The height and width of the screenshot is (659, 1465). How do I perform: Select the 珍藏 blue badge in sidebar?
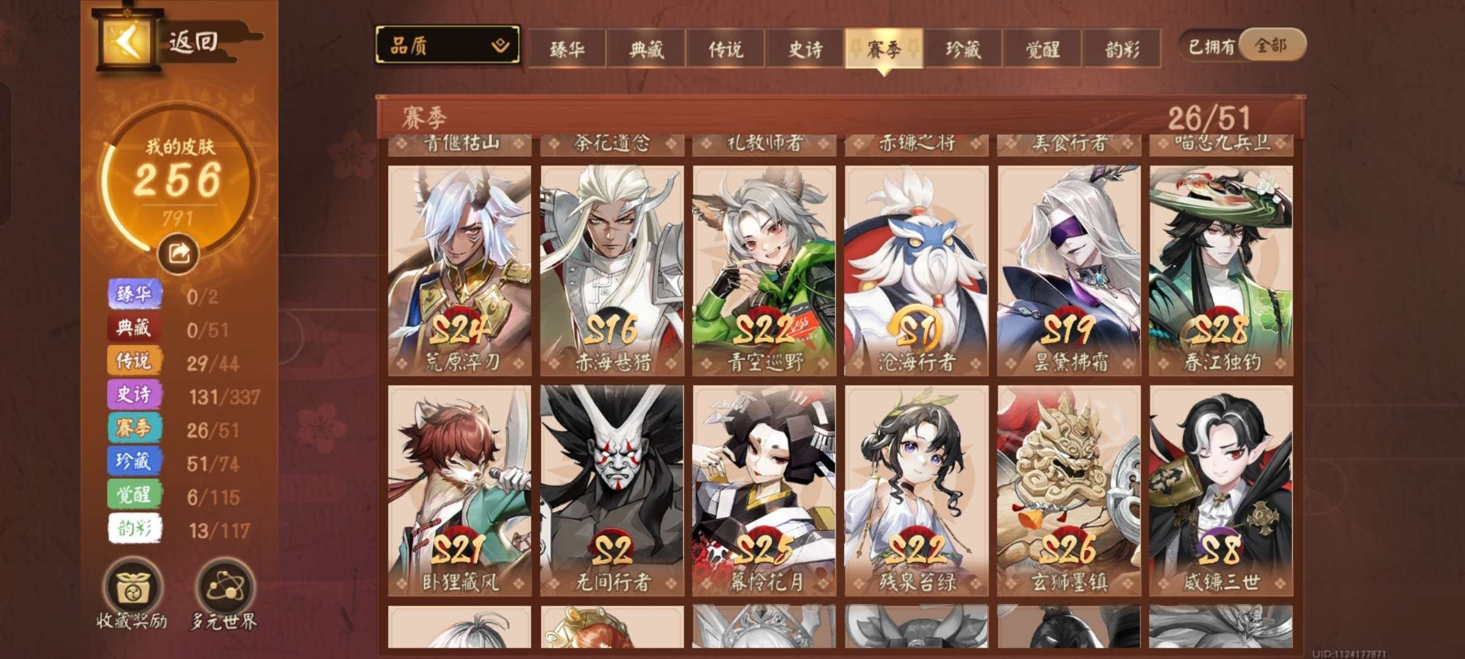134,461
